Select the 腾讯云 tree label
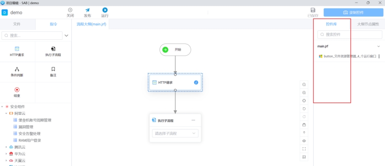Viewport: 385px width, 166px height. pyautogui.click(x=20, y=147)
